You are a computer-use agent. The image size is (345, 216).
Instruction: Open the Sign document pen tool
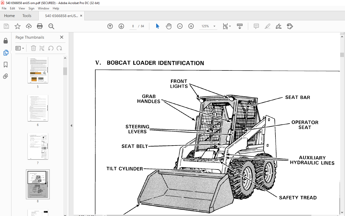[278, 26]
